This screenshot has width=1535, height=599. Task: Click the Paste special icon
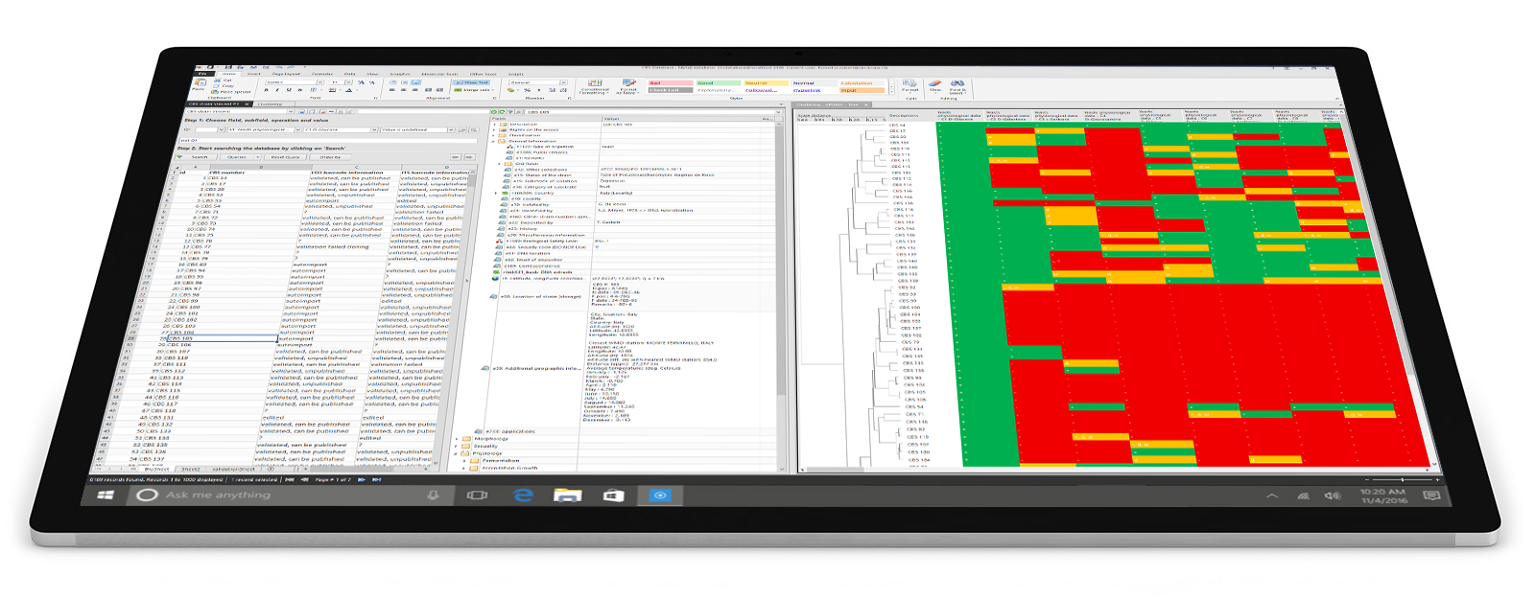tap(216, 92)
